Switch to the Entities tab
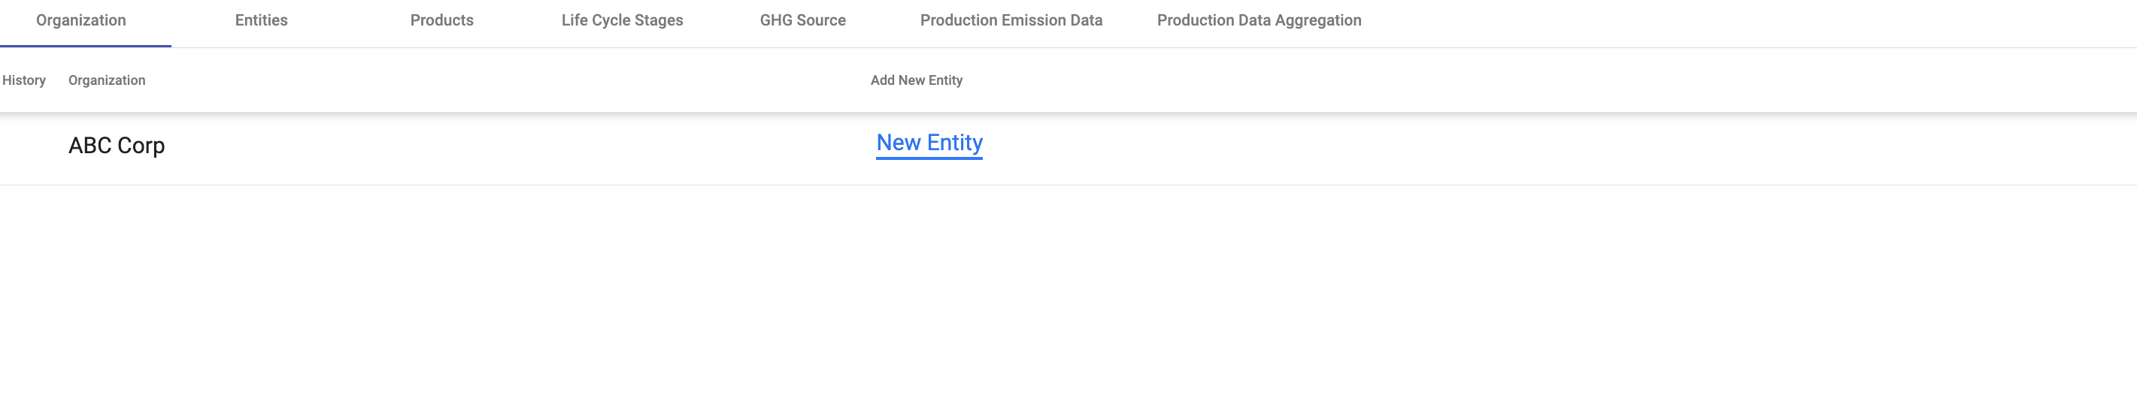This screenshot has height=413, width=2137. tap(260, 21)
